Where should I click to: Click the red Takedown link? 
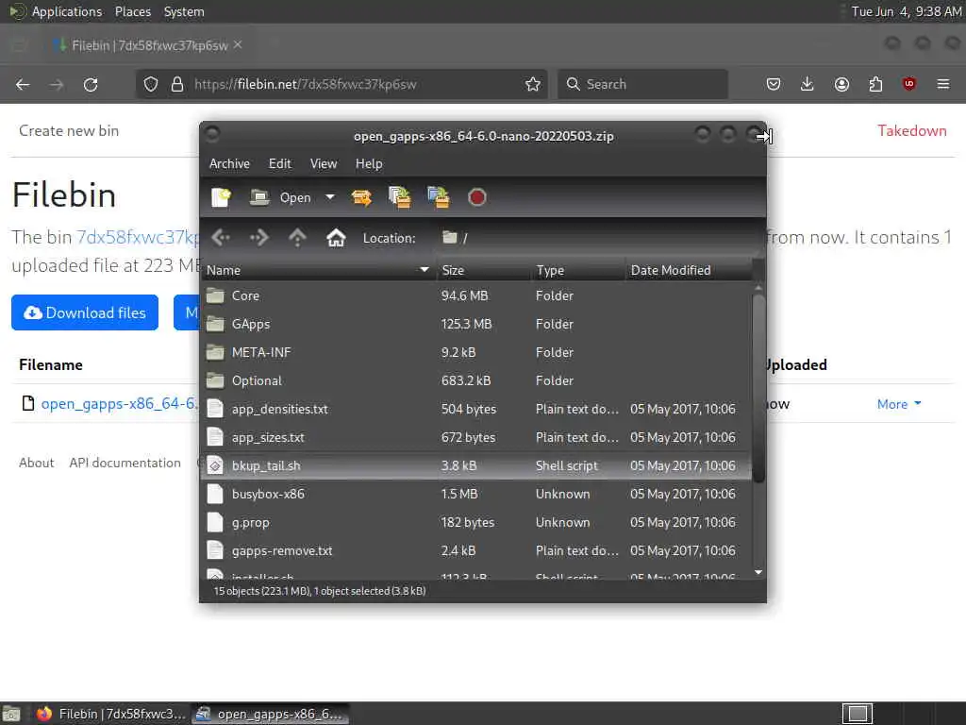912,130
